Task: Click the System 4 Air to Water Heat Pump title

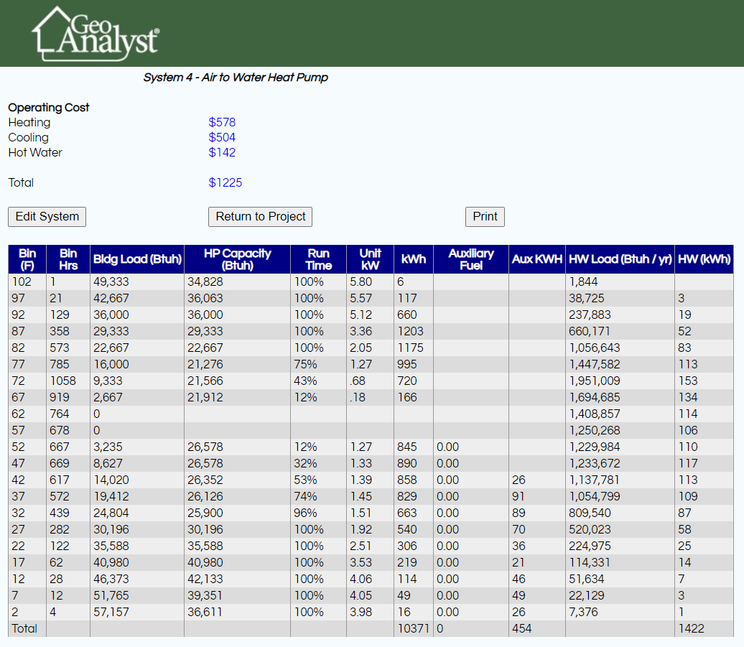Action: coord(236,78)
